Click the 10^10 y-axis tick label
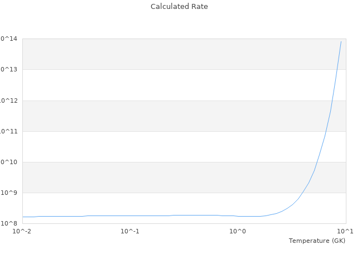 click(x=9, y=162)
